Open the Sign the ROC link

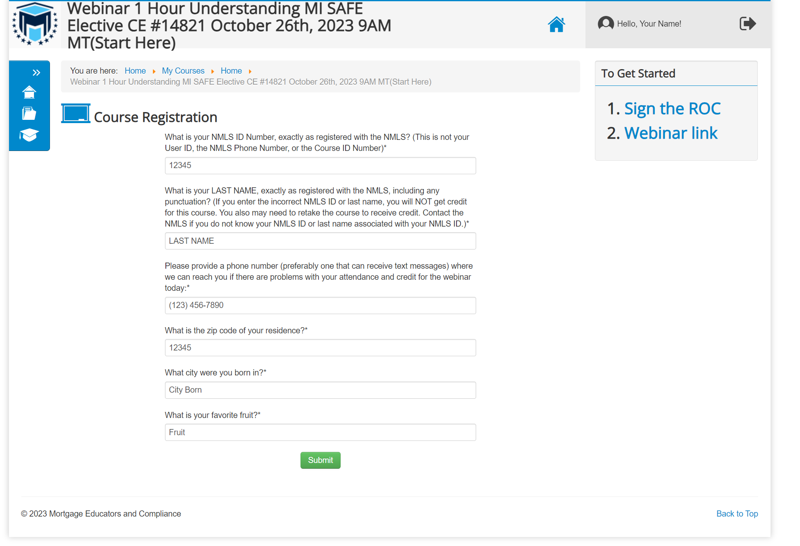coord(672,109)
